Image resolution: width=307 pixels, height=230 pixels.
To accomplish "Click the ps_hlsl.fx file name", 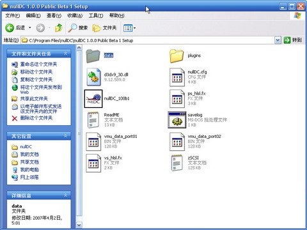I will pos(196,93).
